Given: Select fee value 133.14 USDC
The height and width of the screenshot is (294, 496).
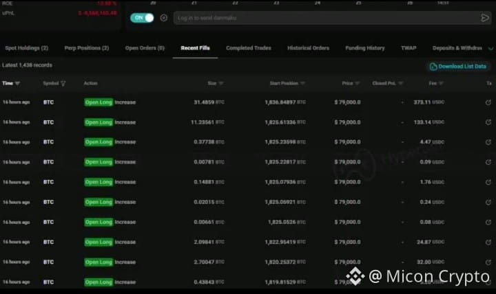Looking at the screenshot, I should [x=429, y=122].
